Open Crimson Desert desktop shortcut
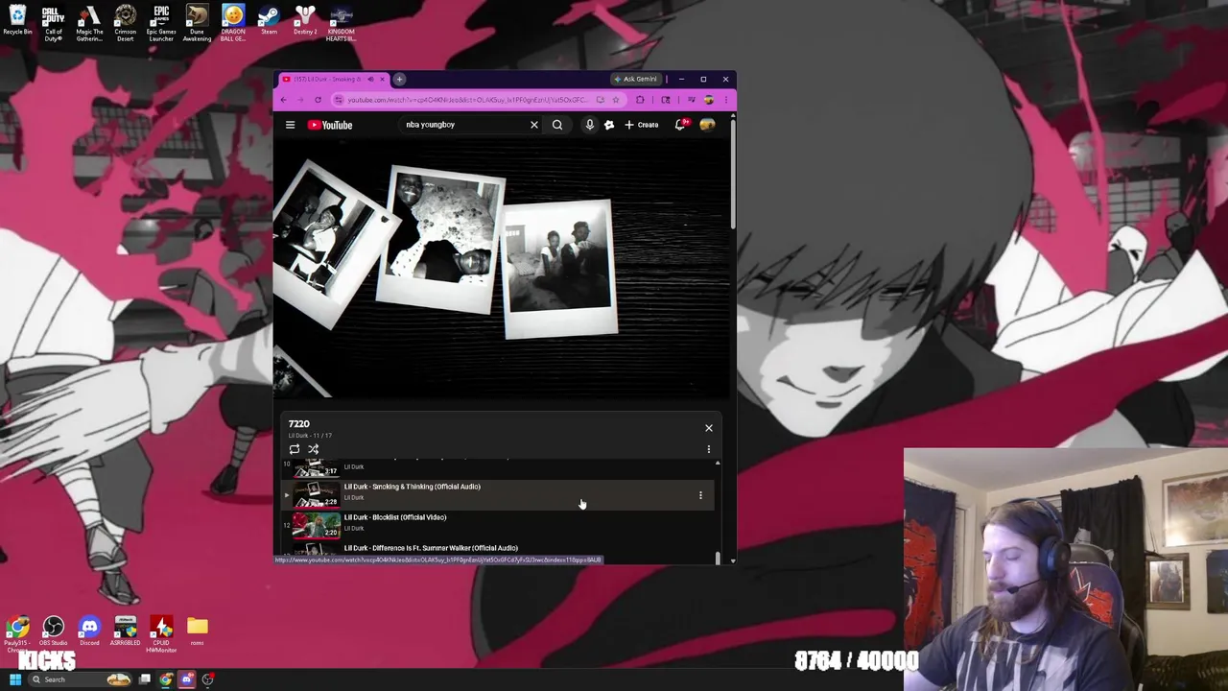This screenshot has width=1228, height=691. [125, 23]
